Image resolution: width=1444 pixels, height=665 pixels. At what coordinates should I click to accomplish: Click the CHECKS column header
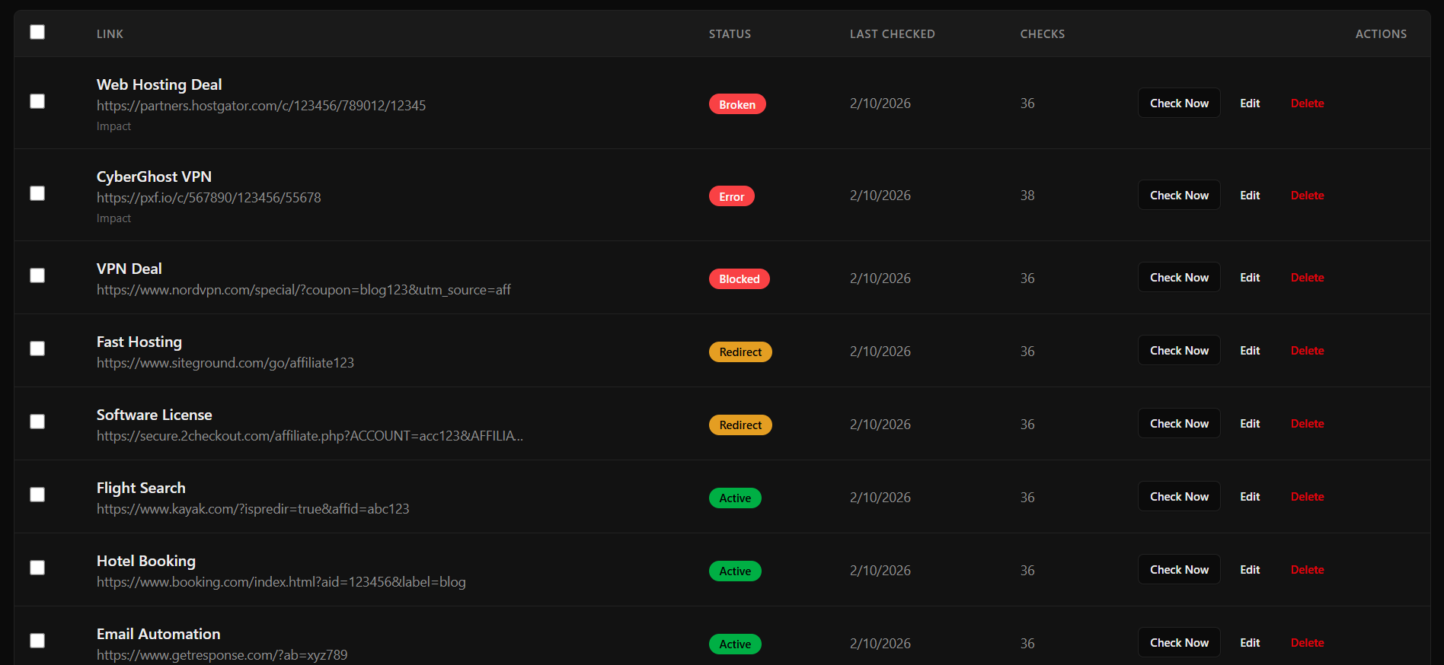point(1043,34)
